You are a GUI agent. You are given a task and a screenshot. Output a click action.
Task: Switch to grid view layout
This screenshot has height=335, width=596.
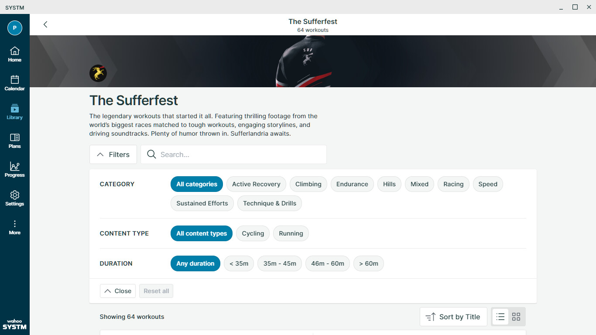coord(516,317)
